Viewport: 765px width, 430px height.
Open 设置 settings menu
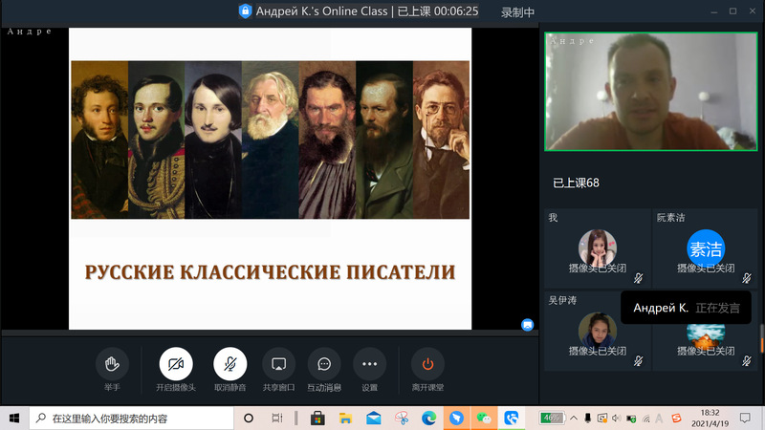369,364
